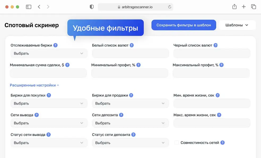Click Safari share icon in toolbar
Viewport: 261px width, 158px height.
pos(234,7)
